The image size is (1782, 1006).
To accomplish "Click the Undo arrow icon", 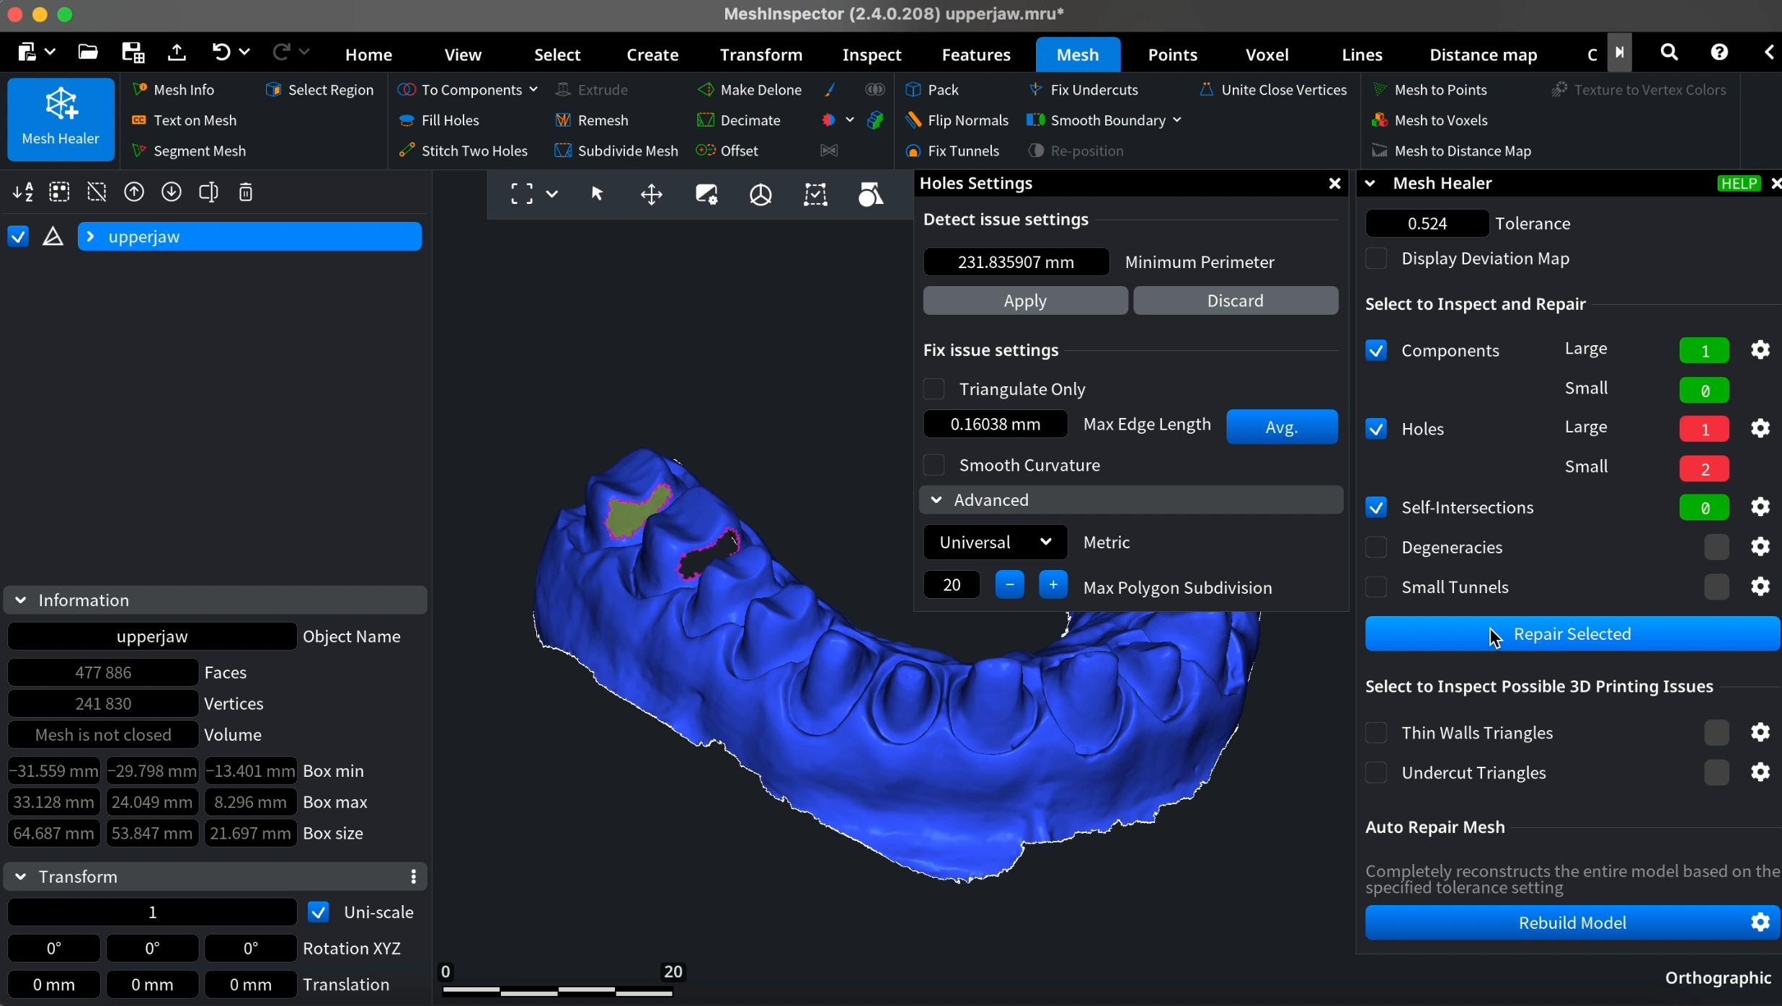I will click(221, 52).
